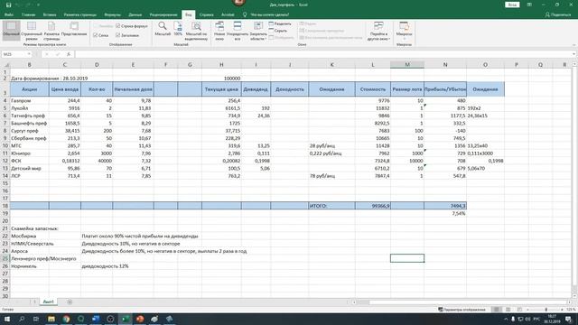Open the Acrobat tab
The height and width of the screenshot is (325, 578).
point(228,14)
